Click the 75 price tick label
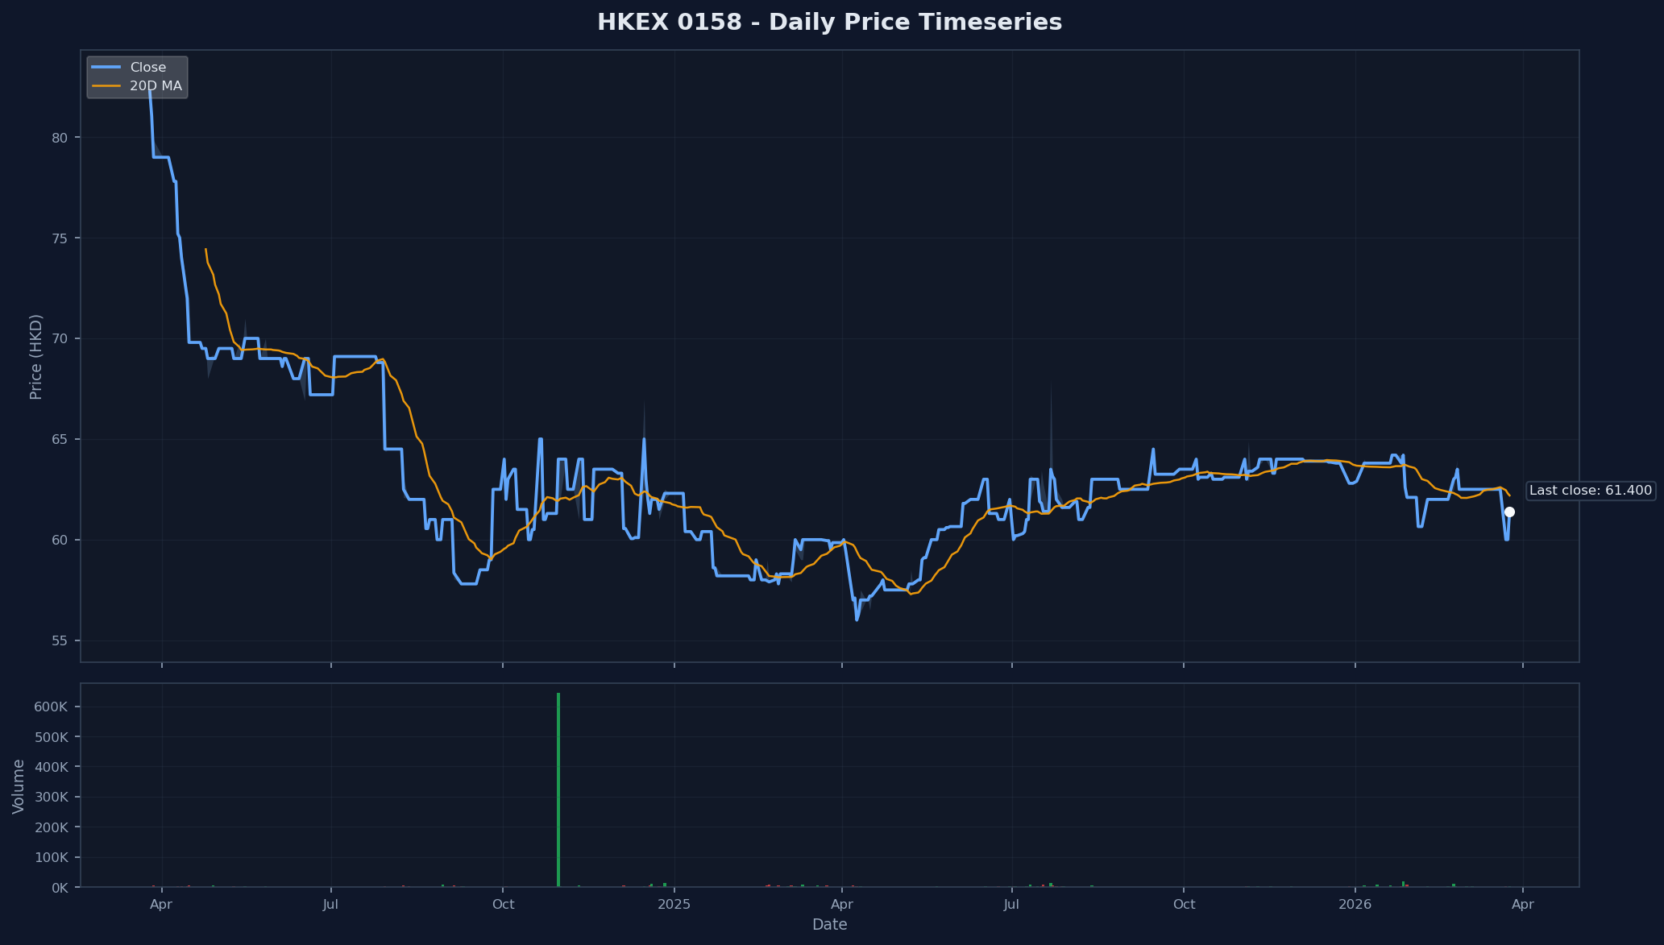 [x=60, y=238]
